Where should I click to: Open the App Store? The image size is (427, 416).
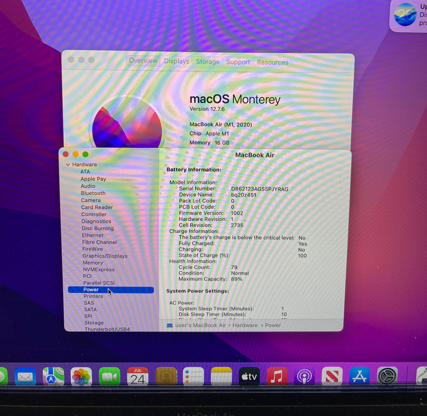pyautogui.click(x=360, y=376)
